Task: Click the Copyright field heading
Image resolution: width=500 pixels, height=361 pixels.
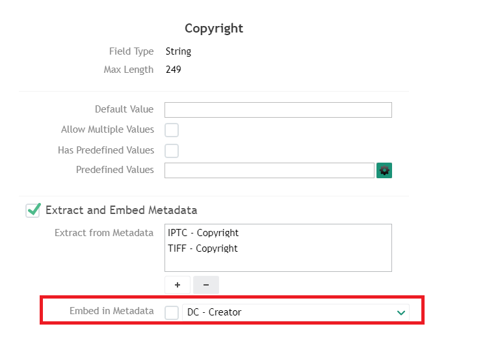Action: [214, 29]
